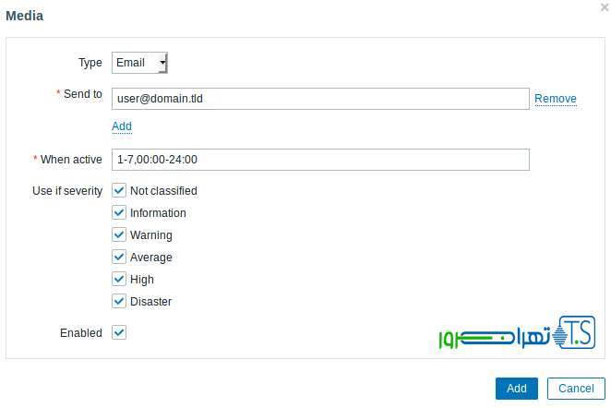Uncheck the Disaster severity checkbox
Viewport: 611px width, 408px height.
[119, 302]
